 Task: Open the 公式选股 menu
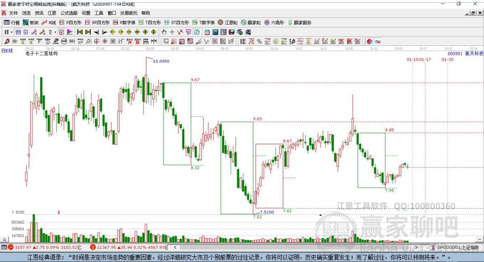(x=69, y=13)
